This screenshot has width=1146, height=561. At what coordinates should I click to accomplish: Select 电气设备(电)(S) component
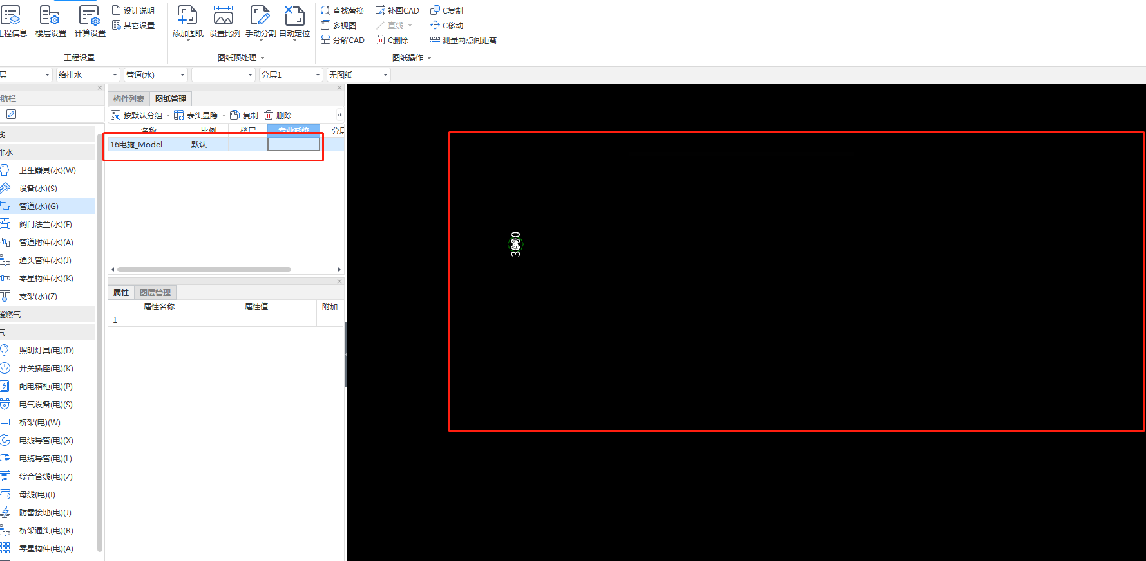pyautogui.click(x=48, y=405)
